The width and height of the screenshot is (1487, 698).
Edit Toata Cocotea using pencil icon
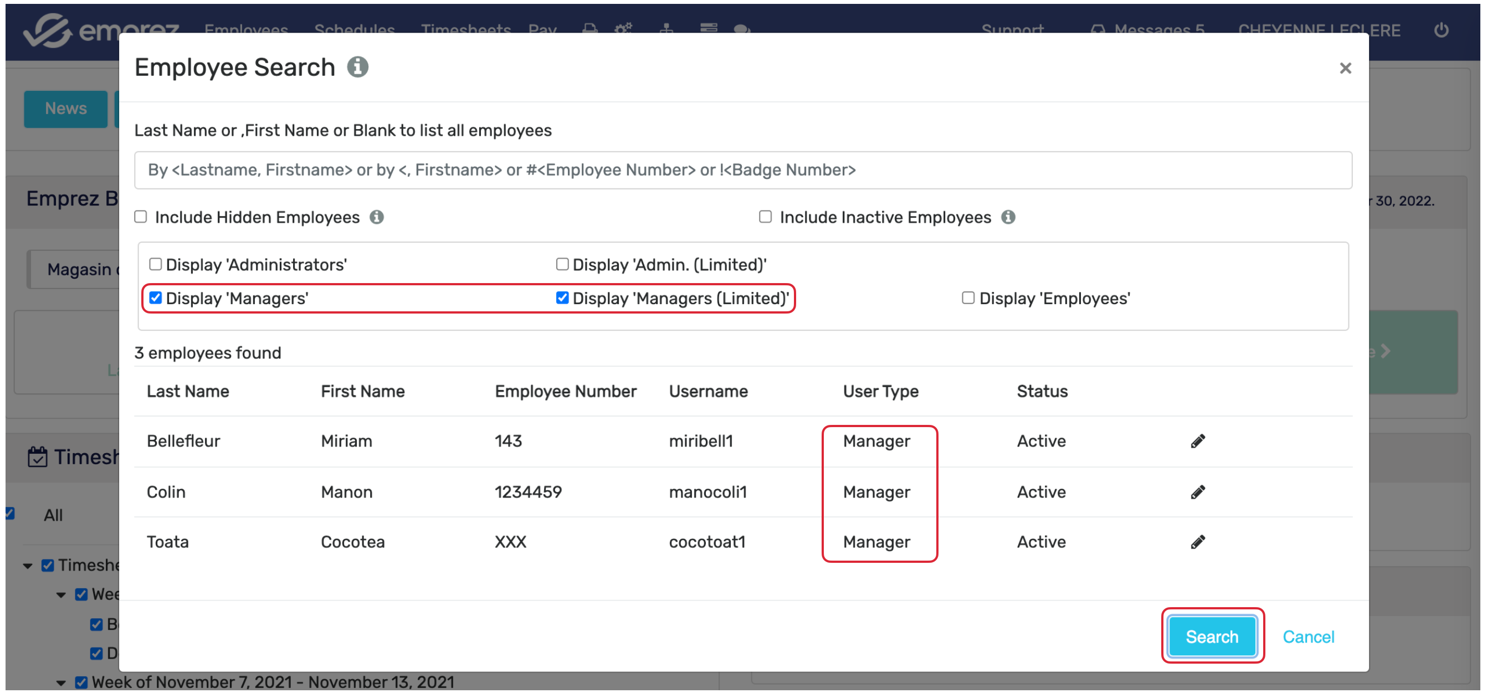(x=1197, y=542)
